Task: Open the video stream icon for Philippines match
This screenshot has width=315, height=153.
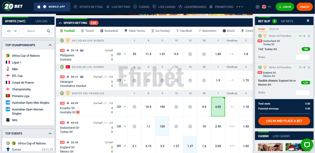Action: (81, 50)
